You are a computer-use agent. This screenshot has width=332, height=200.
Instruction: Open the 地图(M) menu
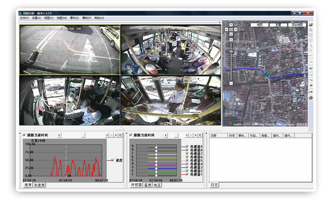(x=62, y=18)
